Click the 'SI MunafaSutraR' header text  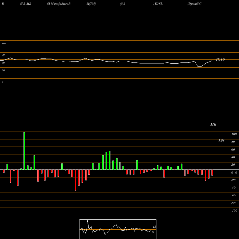[x=58, y=4]
